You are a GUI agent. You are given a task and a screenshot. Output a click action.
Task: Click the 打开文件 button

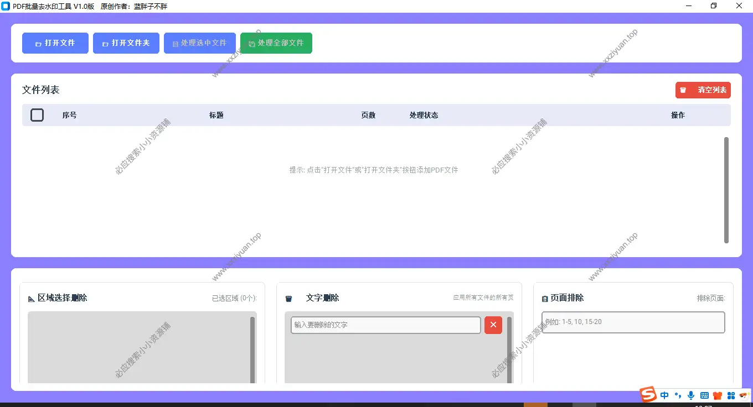[55, 43]
